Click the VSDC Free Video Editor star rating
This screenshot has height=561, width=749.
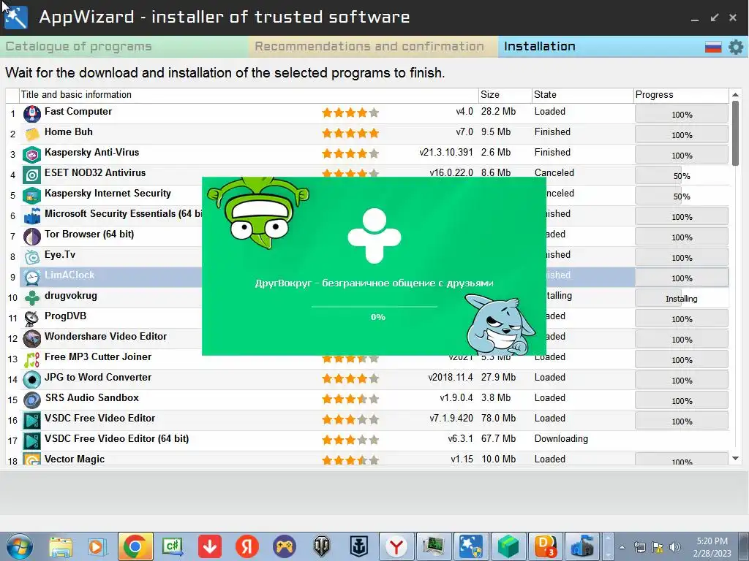350,420
